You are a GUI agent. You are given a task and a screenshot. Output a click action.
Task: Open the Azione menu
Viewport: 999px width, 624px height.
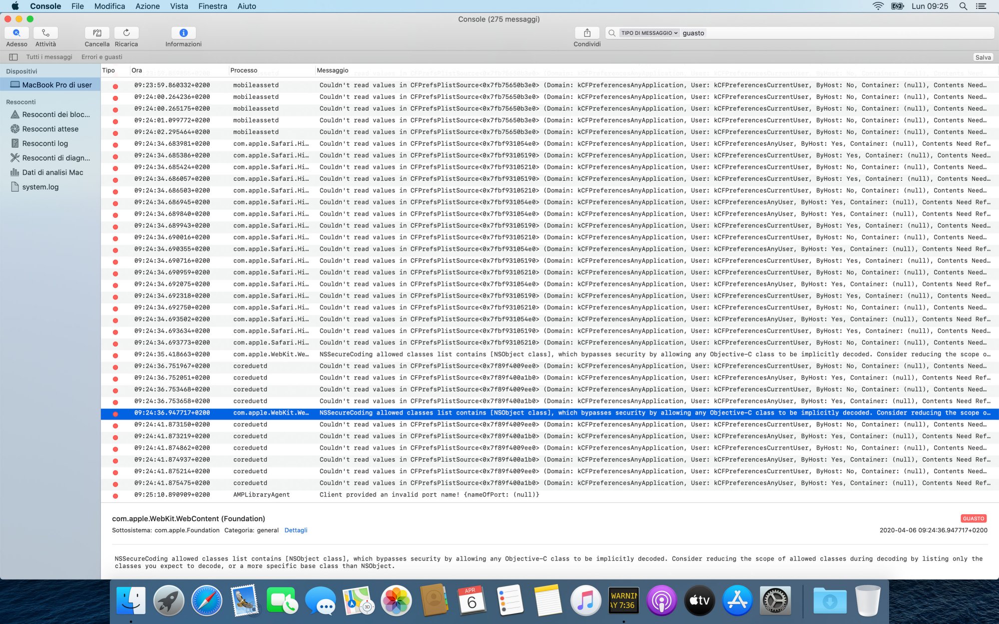147,6
